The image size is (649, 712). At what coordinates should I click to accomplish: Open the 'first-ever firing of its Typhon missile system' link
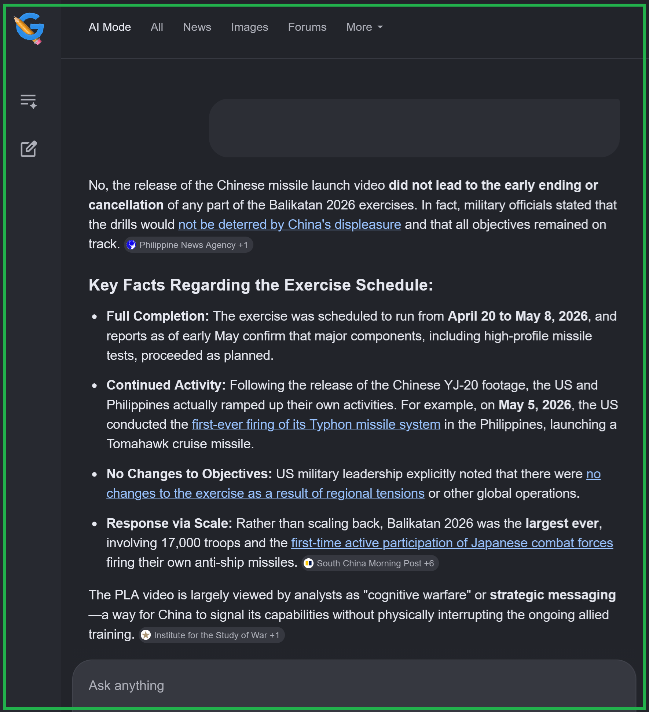pyautogui.click(x=316, y=424)
